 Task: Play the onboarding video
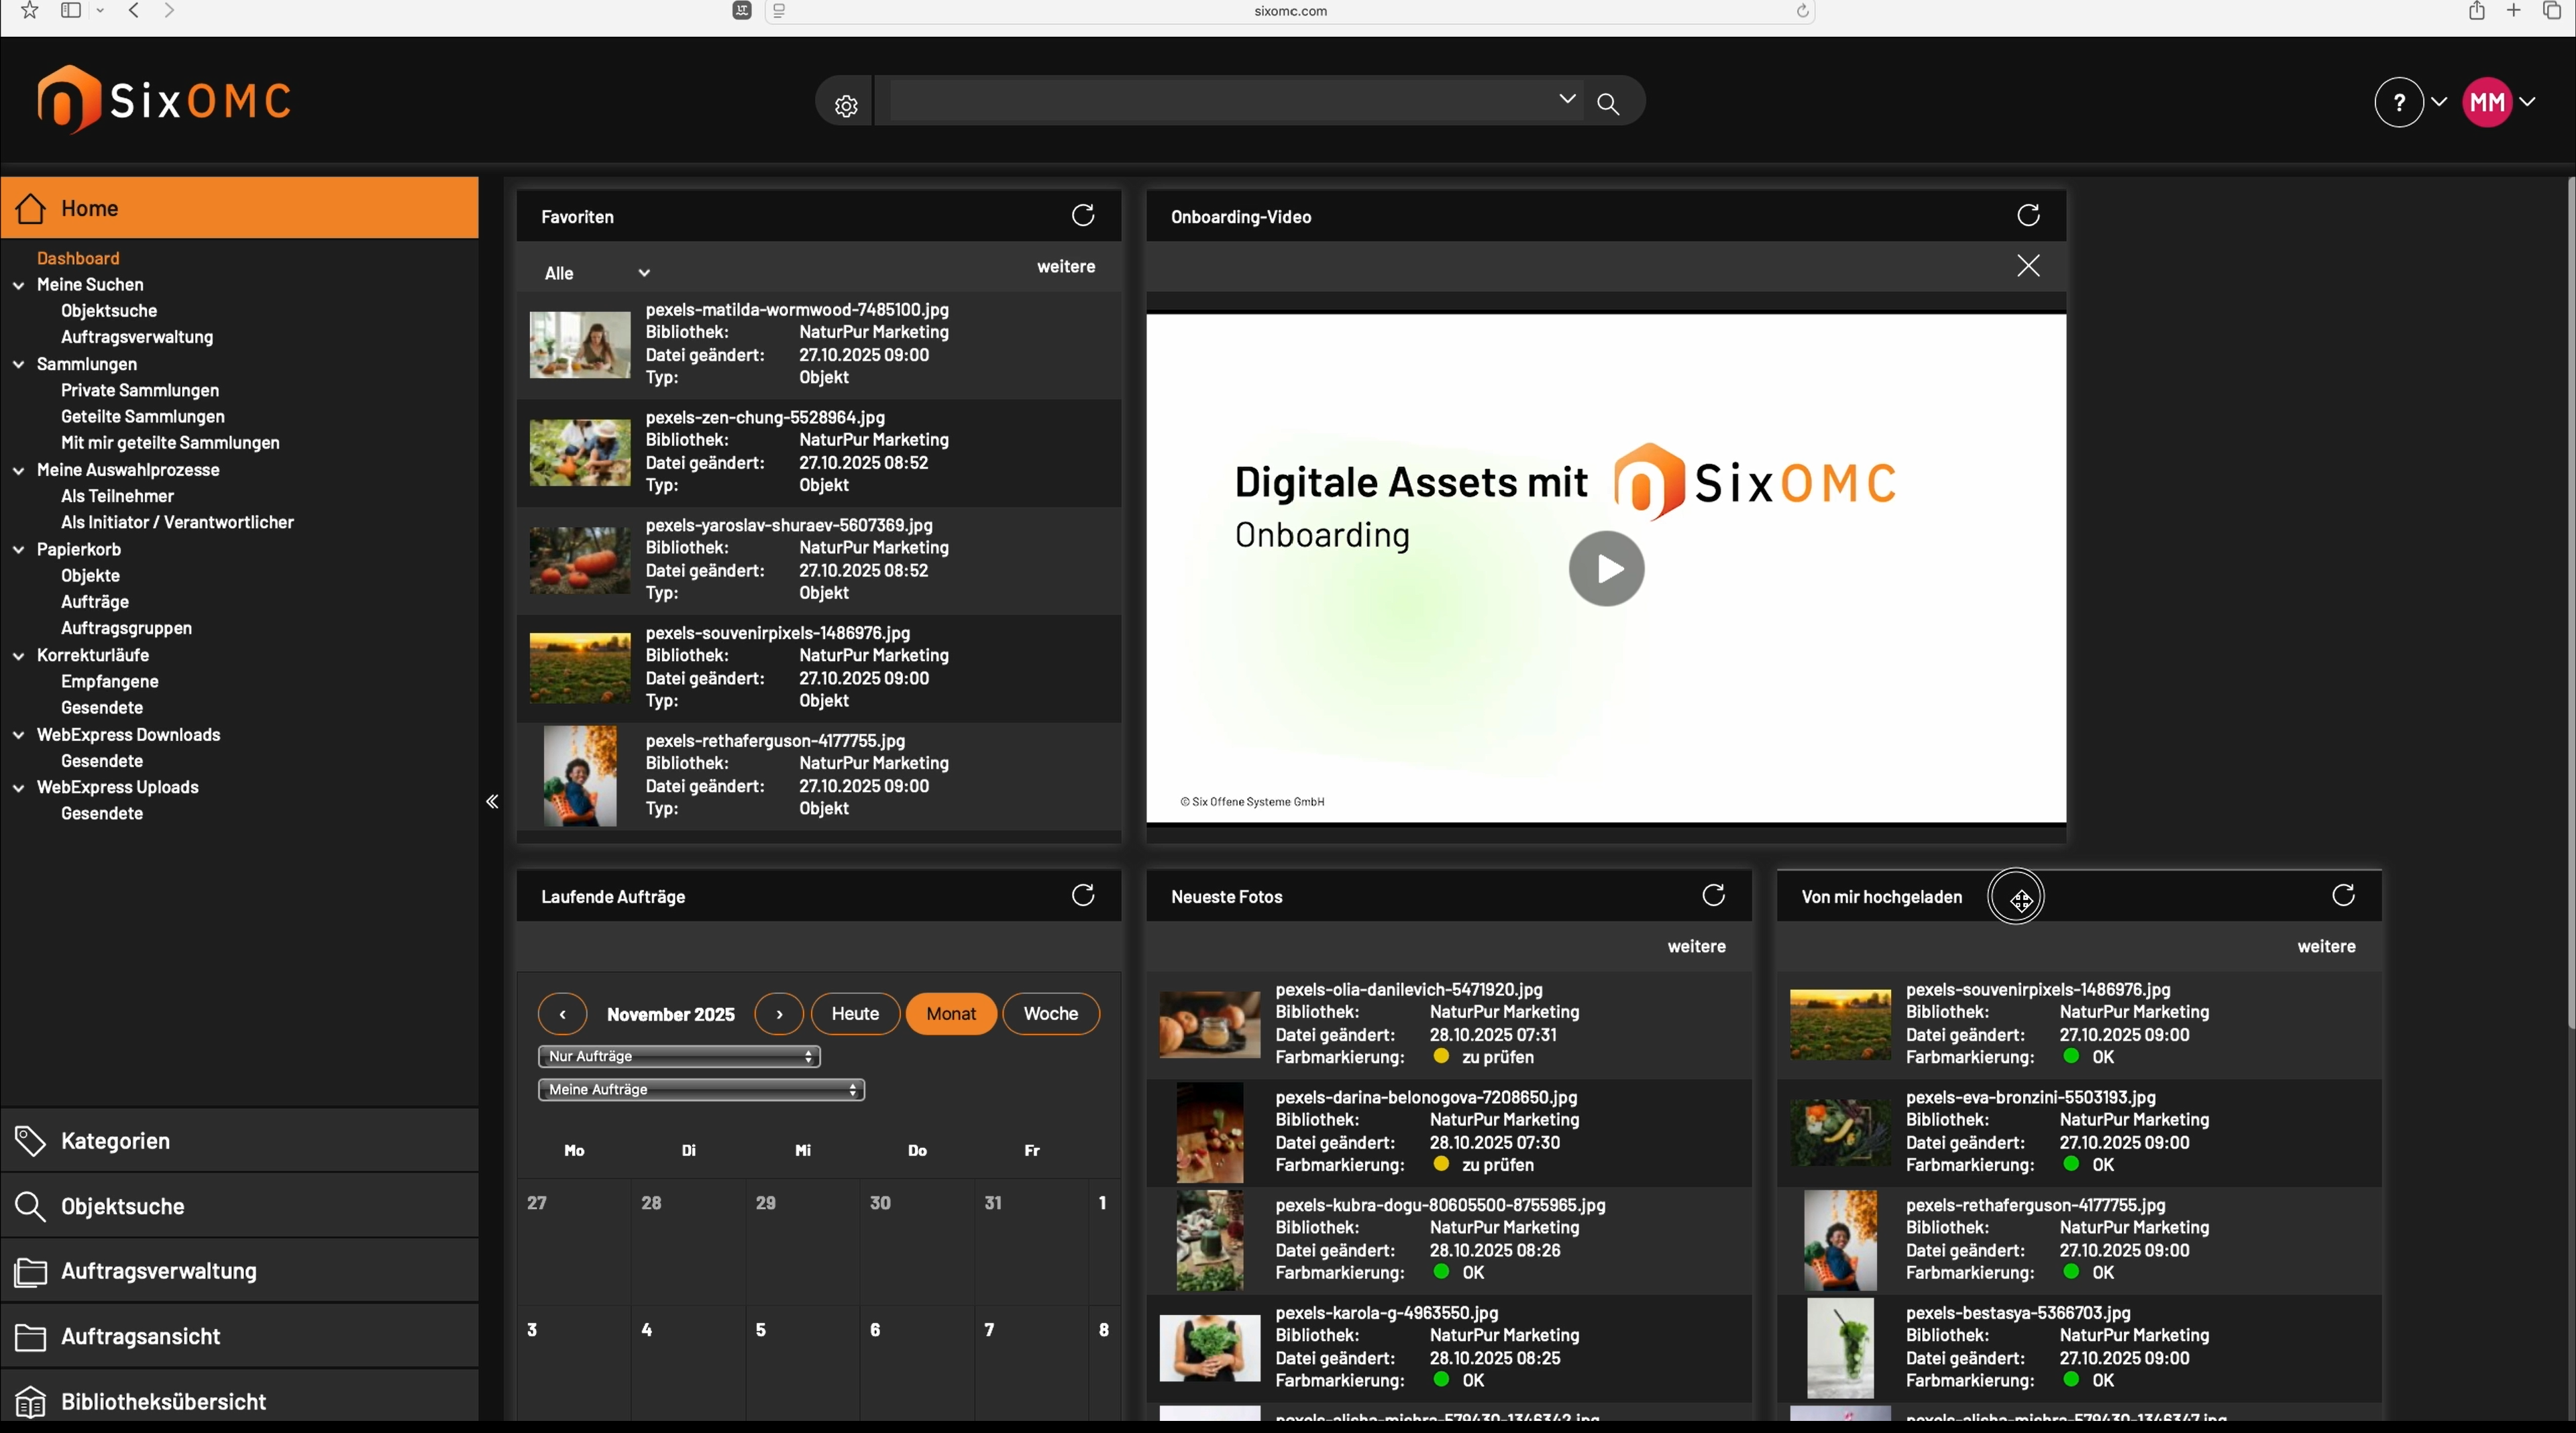click(x=1606, y=569)
